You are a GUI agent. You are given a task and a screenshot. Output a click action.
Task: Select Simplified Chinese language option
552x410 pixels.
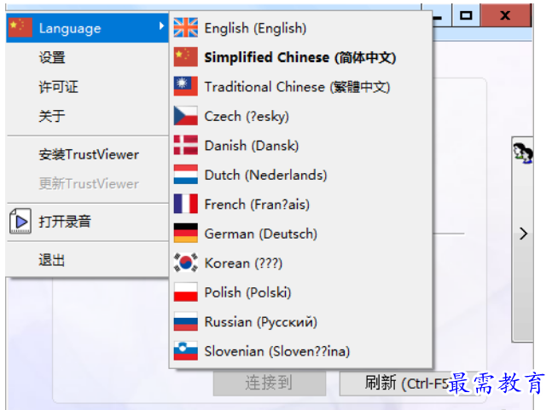299,58
